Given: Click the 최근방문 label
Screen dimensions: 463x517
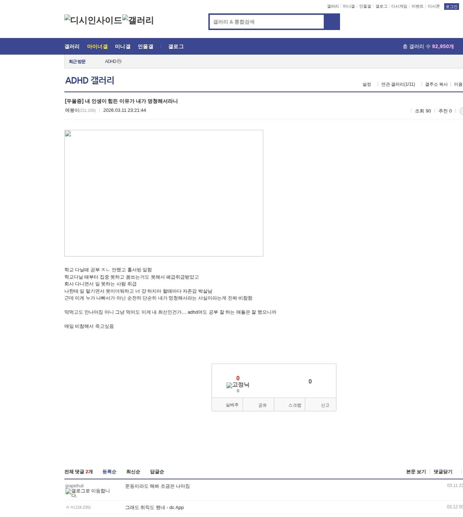Looking at the screenshot, I should coord(77,62).
